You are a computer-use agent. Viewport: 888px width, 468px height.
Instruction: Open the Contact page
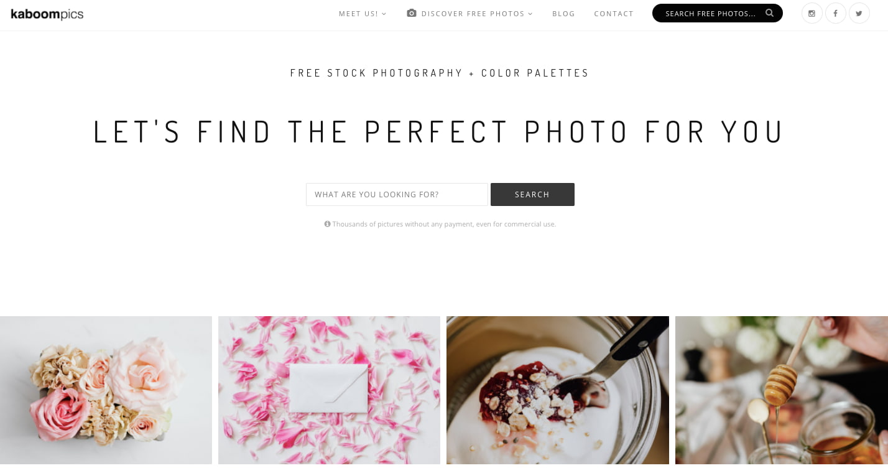pos(614,14)
